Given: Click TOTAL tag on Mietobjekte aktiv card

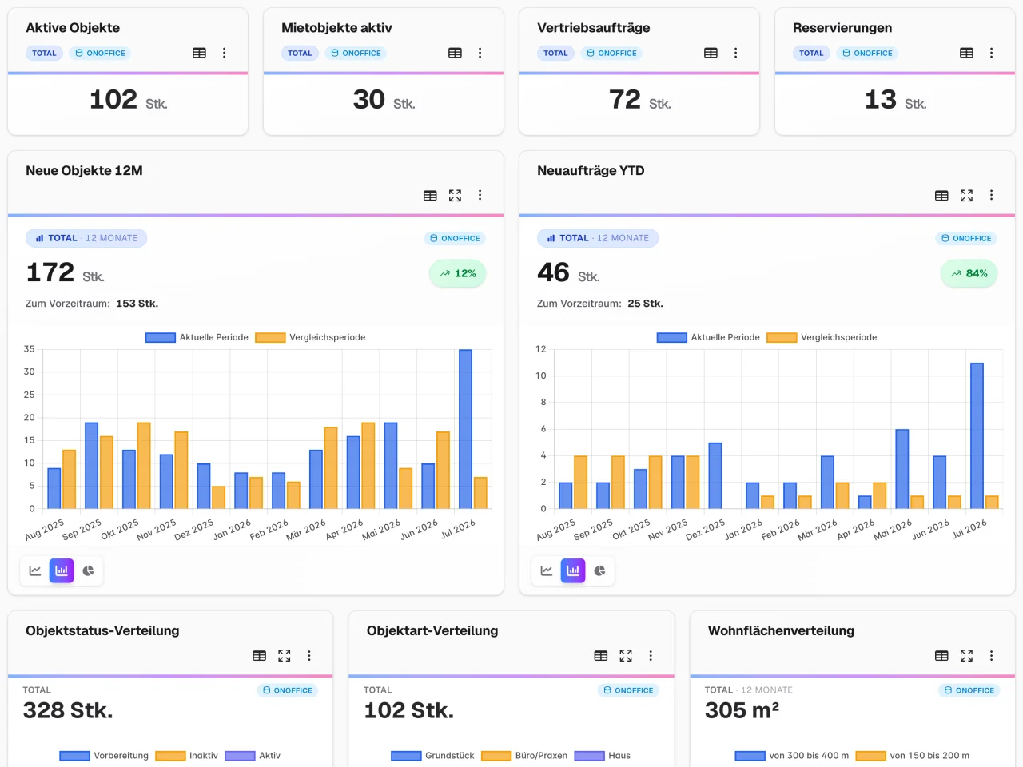Looking at the screenshot, I should click(x=300, y=53).
